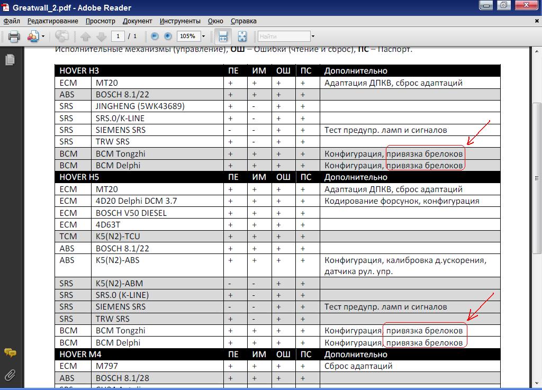The height and width of the screenshot is (390, 542).
Task: Expand the collaborate icon dropdown arrow
Action: tap(43, 37)
